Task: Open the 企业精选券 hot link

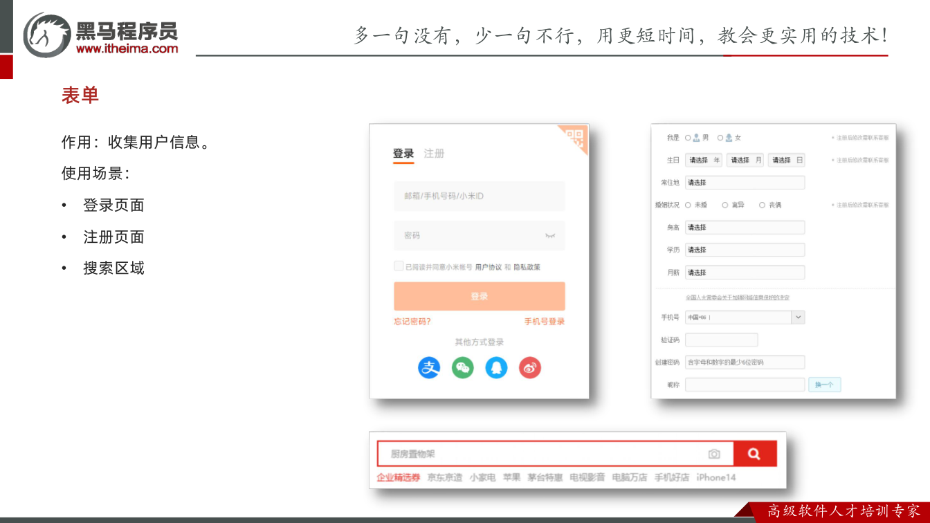Action: click(x=398, y=477)
